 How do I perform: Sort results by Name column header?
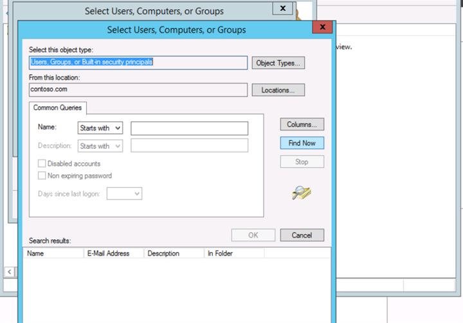pyautogui.click(x=53, y=254)
